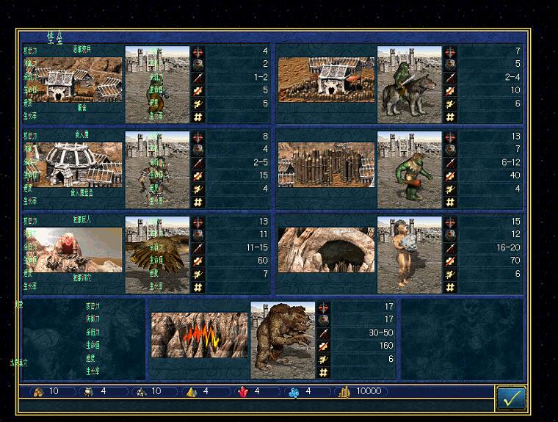This screenshot has height=422, width=558.
Task: Click the orc's defense shield icon
Action: click(x=198, y=150)
